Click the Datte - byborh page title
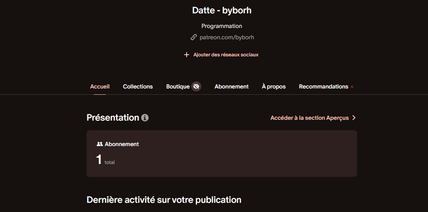 coord(222,10)
